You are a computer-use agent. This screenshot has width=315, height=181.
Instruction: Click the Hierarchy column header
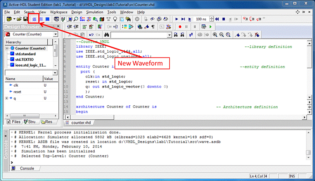[x=26, y=42]
